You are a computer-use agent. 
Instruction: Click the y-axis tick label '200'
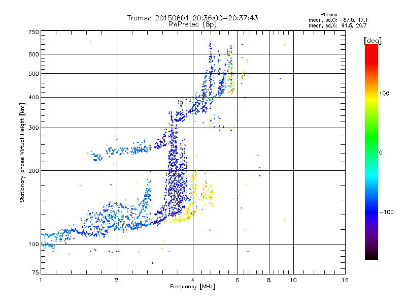[x=34, y=171]
